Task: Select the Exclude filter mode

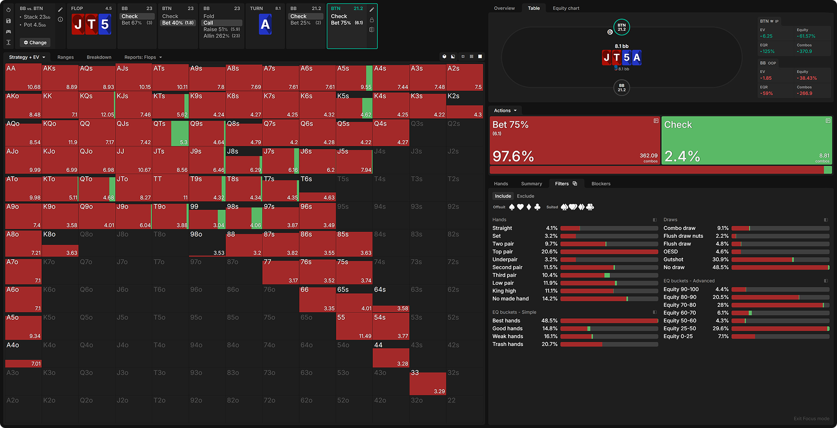Action: click(x=525, y=196)
